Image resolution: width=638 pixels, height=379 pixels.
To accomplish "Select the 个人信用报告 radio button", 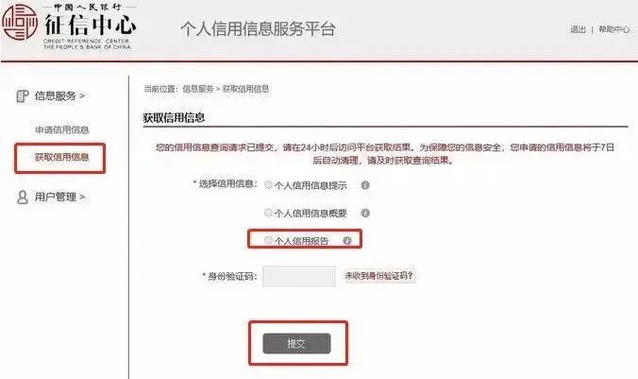I will [268, 240].
